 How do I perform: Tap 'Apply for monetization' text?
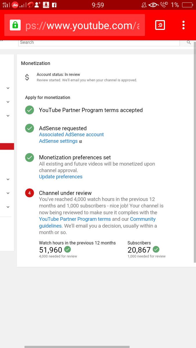point(48,97)
